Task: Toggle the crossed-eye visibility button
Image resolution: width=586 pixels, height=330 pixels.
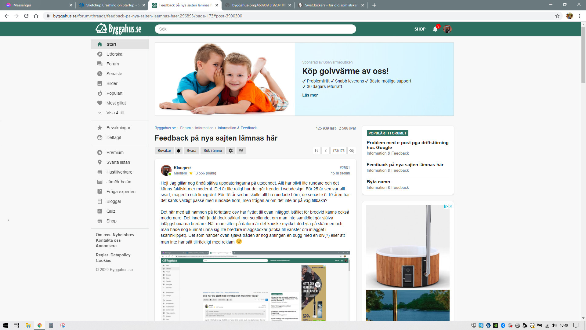Action: pos(352,151)
